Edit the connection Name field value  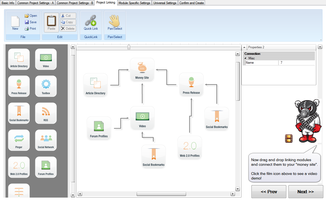[x=297, y=63]
